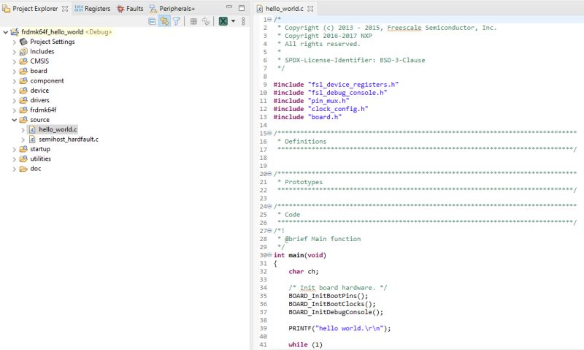Click the grid icon in Project Explorer toolbar
Viewport: 584px width, 350px height.
[193, 21]
